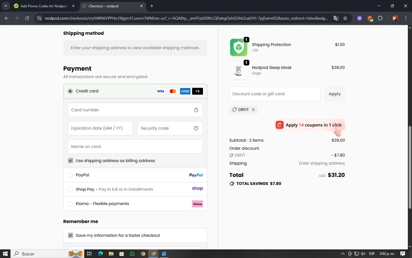Screen dimensions: 412x258
Task: Click the Visa card icon
Action: (160, 91)
